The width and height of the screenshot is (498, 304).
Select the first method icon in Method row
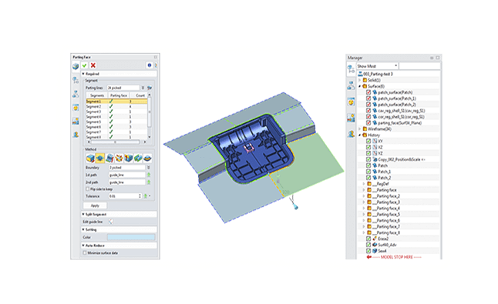(90, 158)
